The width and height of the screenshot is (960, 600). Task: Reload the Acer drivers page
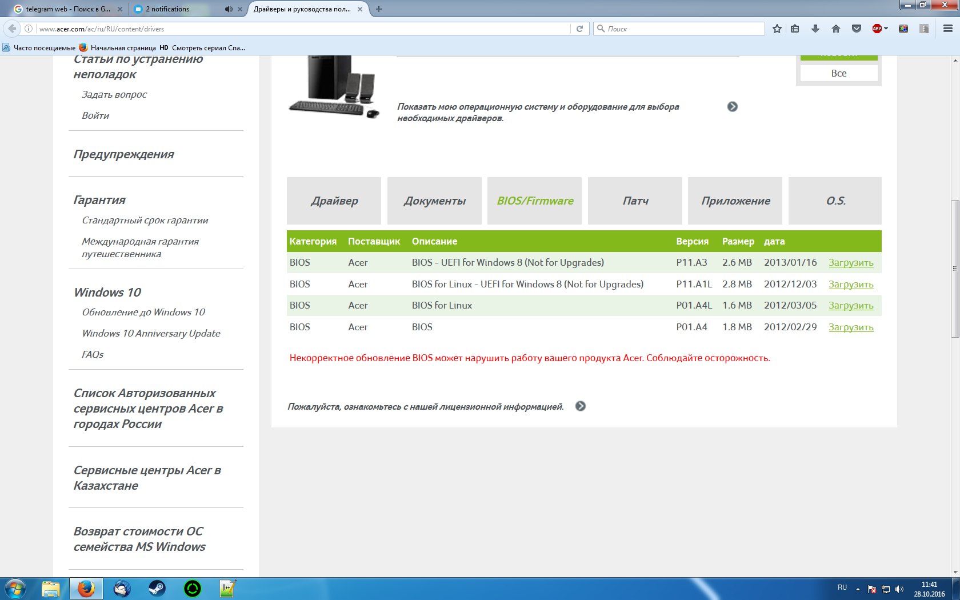579,29
